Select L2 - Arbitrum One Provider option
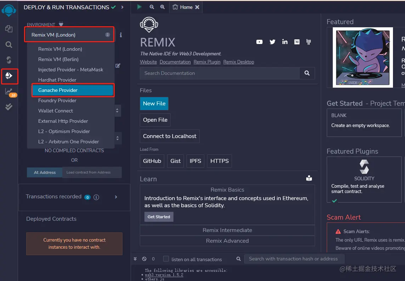The height and width of the screenshot is (281, 405). (71, 142)
